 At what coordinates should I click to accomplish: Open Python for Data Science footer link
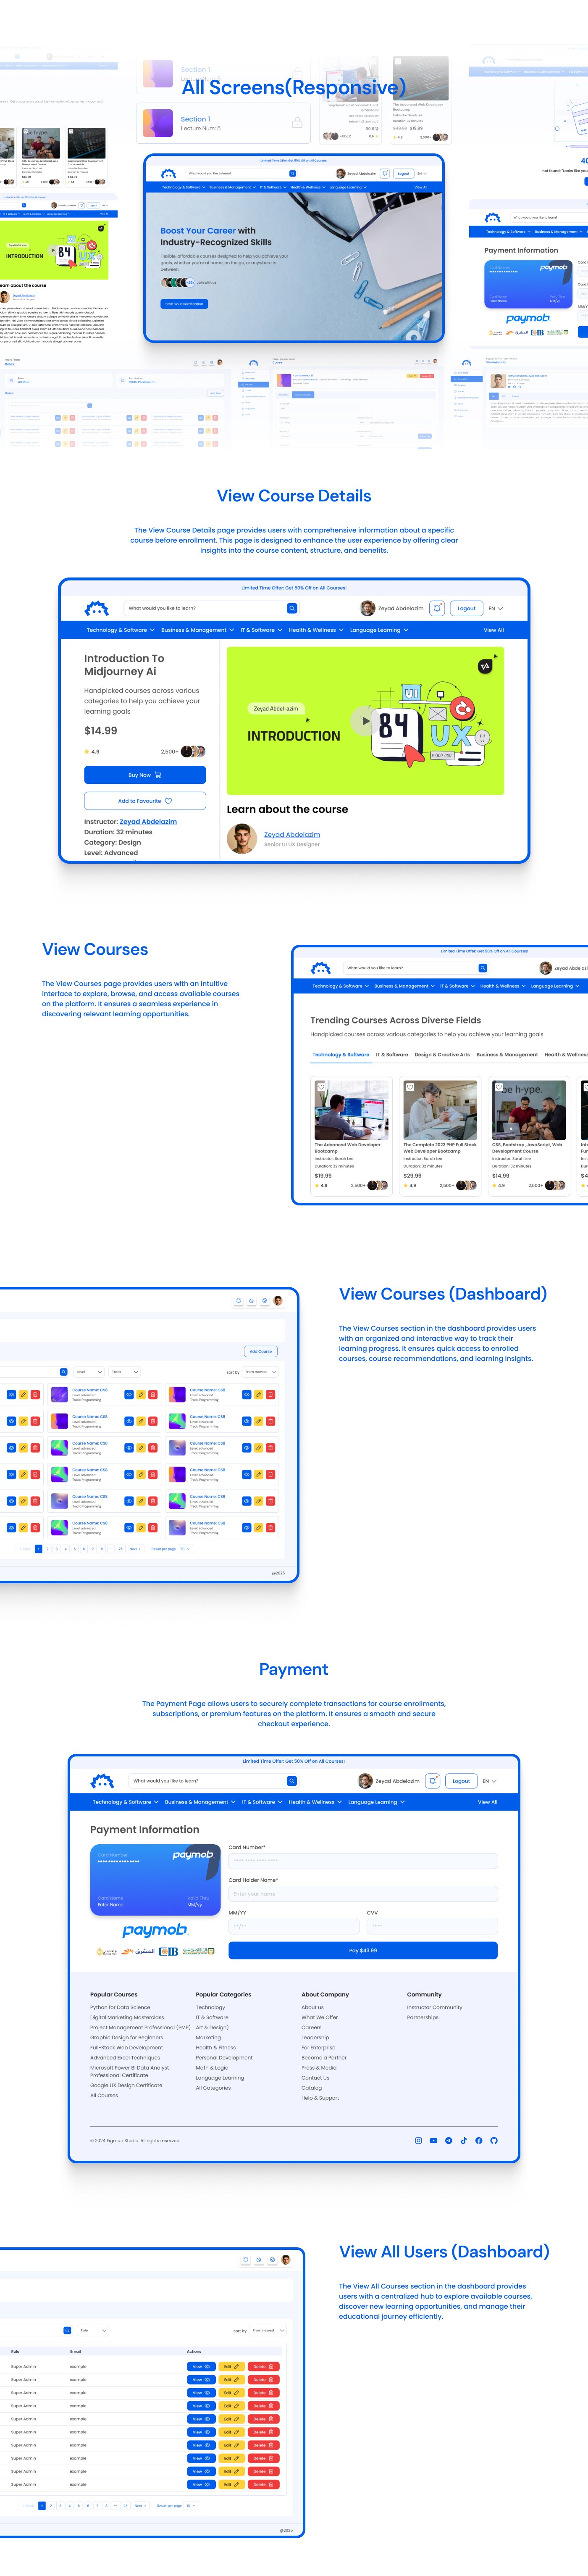point(120,2007)
